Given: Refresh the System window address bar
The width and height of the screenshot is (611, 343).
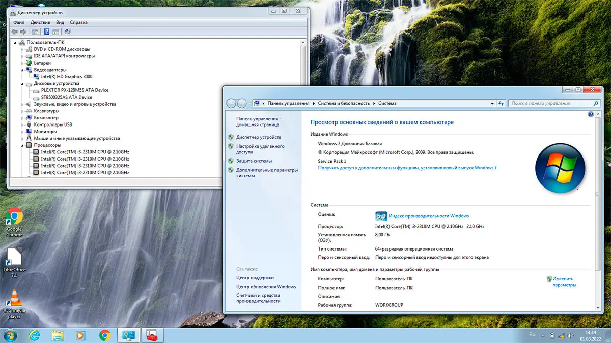Looking at the screenshot, I should tap(502, 103).
